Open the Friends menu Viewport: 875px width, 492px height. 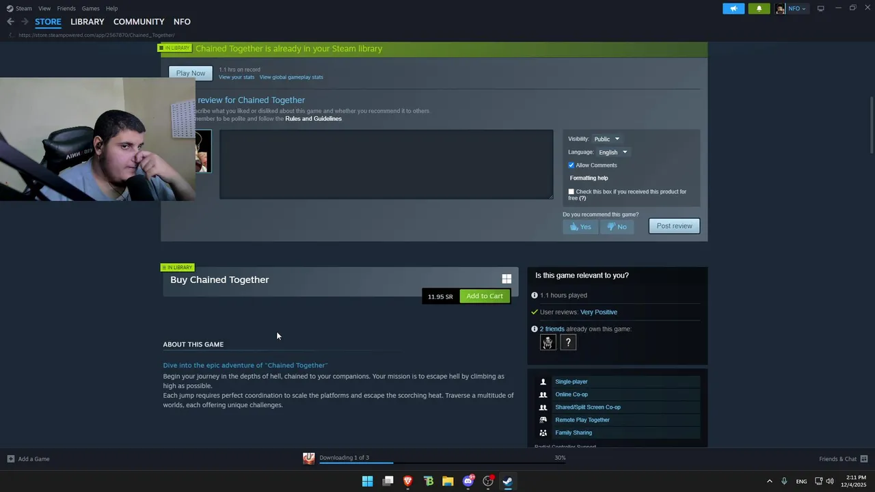tap(66, 8)
